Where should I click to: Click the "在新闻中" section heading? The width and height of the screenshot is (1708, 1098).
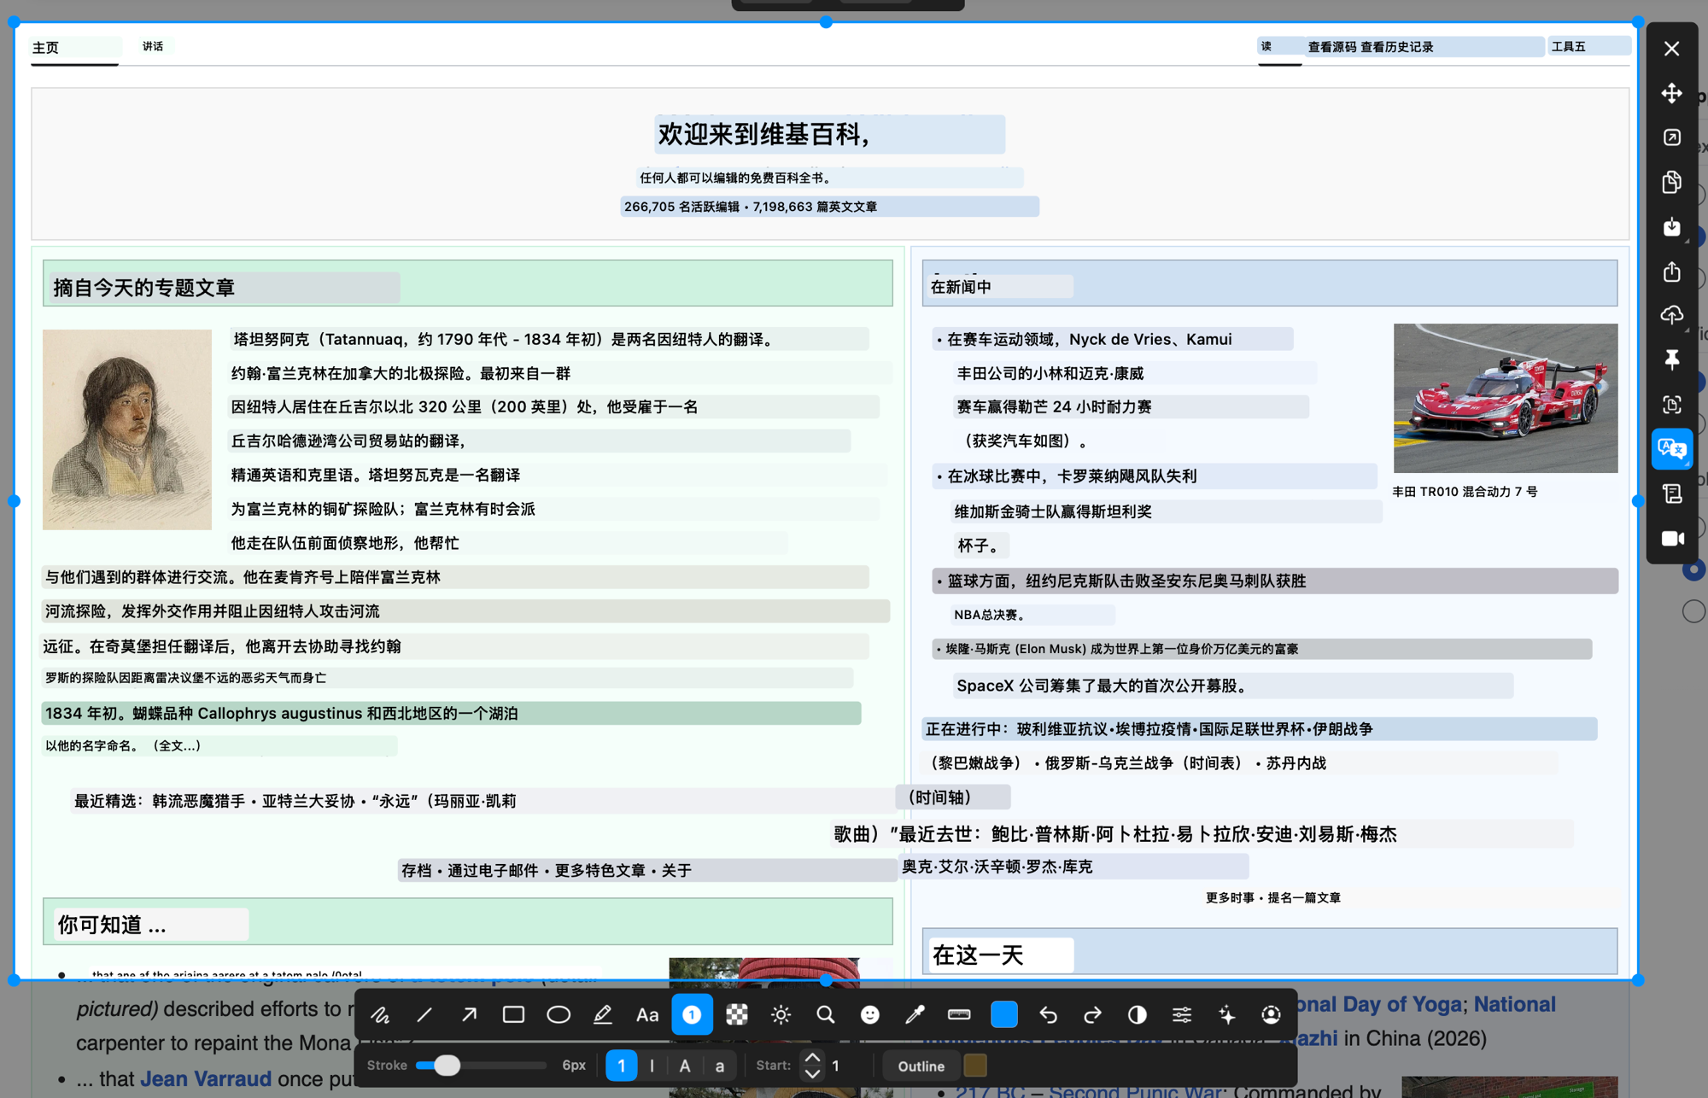pos(961,287)
